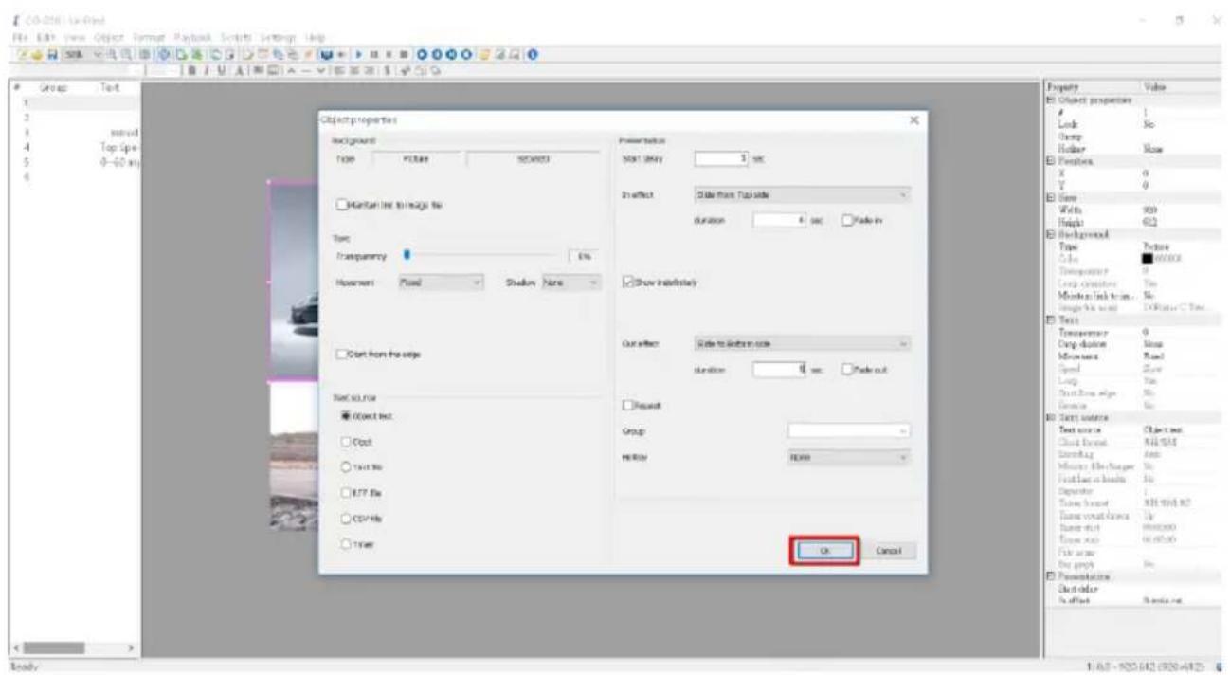Toggle Underline formatting icon
Screen dimensions: 1230x675
coord(221,69)
